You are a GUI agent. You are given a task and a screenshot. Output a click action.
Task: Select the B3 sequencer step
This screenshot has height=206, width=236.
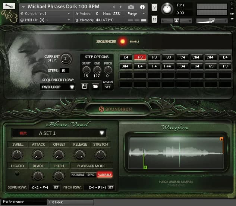coord(169,57)
